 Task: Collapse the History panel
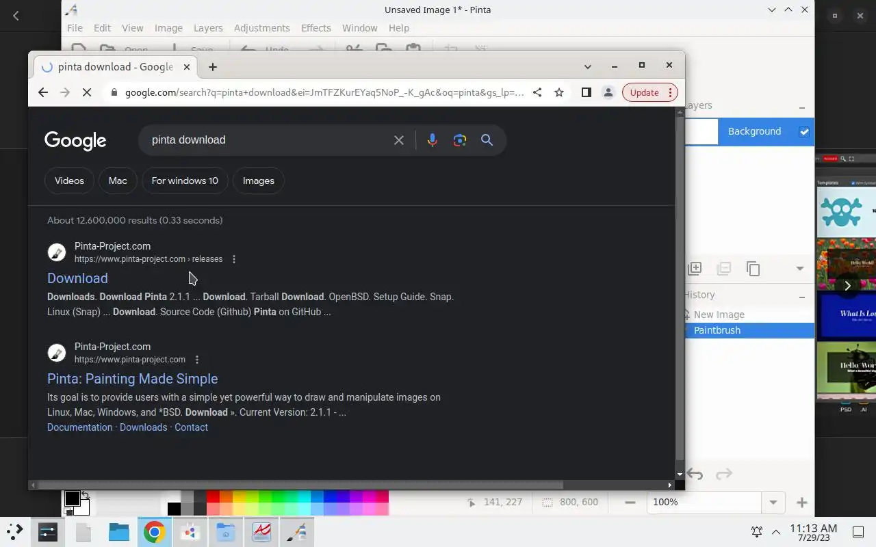tap(802, 297)
